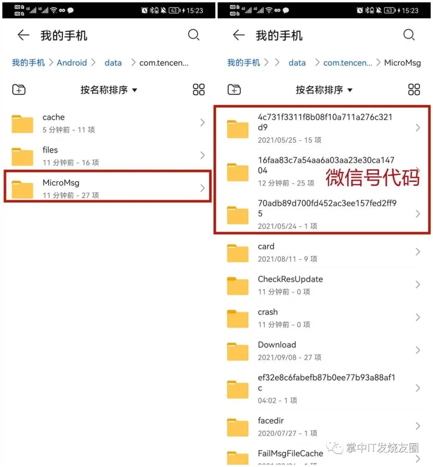Expand the CheckResUpdate folder chevron
This screenshot has width=433, height=467.
418,284
